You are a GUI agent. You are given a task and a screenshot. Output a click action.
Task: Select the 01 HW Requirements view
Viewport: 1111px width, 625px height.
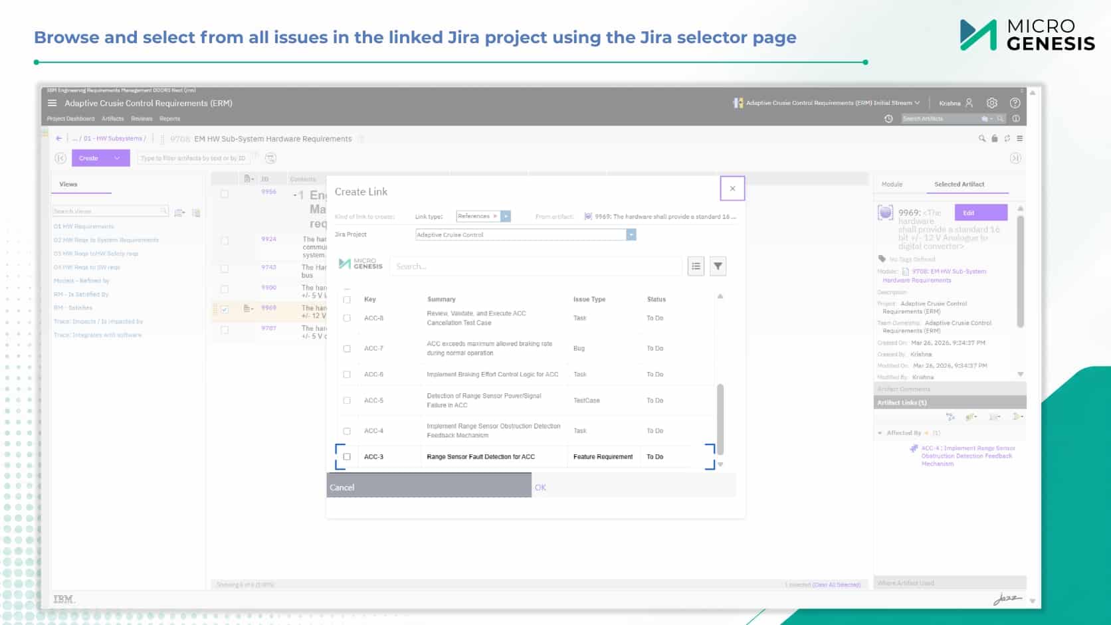[84, 226]
